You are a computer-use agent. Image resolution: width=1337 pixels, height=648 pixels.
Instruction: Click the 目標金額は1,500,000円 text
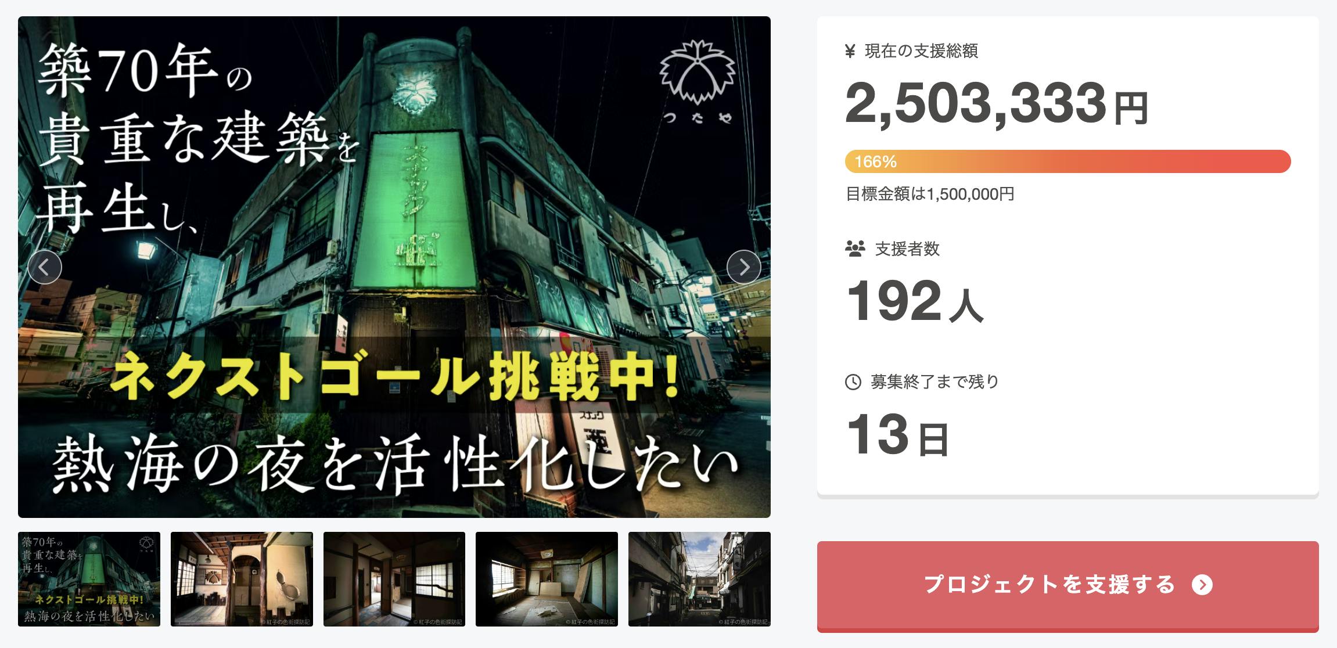pos(930,194)
